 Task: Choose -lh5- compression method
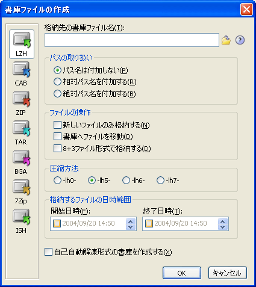(x=92, y=181)
